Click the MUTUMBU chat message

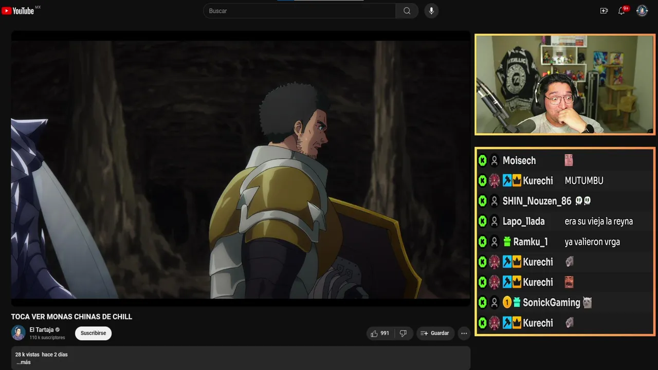(x=584, y=181)
